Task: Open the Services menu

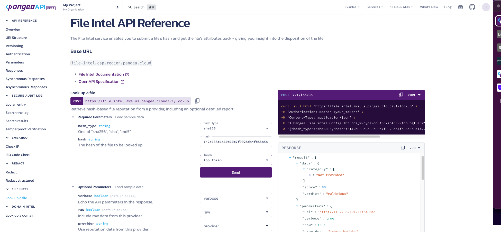Action: [375, 7]
